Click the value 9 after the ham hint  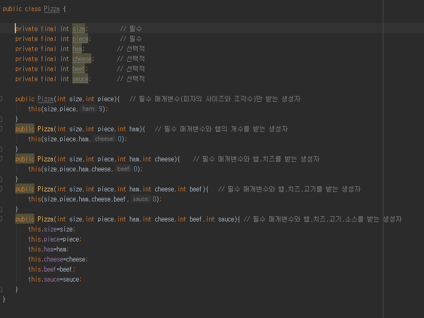tap(101, 109)
